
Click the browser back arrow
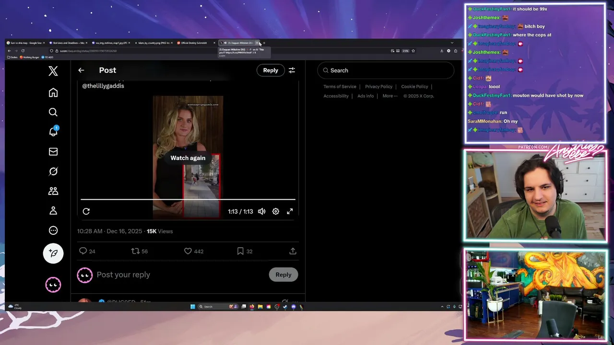pyautogui.click(x=9, y=51)
